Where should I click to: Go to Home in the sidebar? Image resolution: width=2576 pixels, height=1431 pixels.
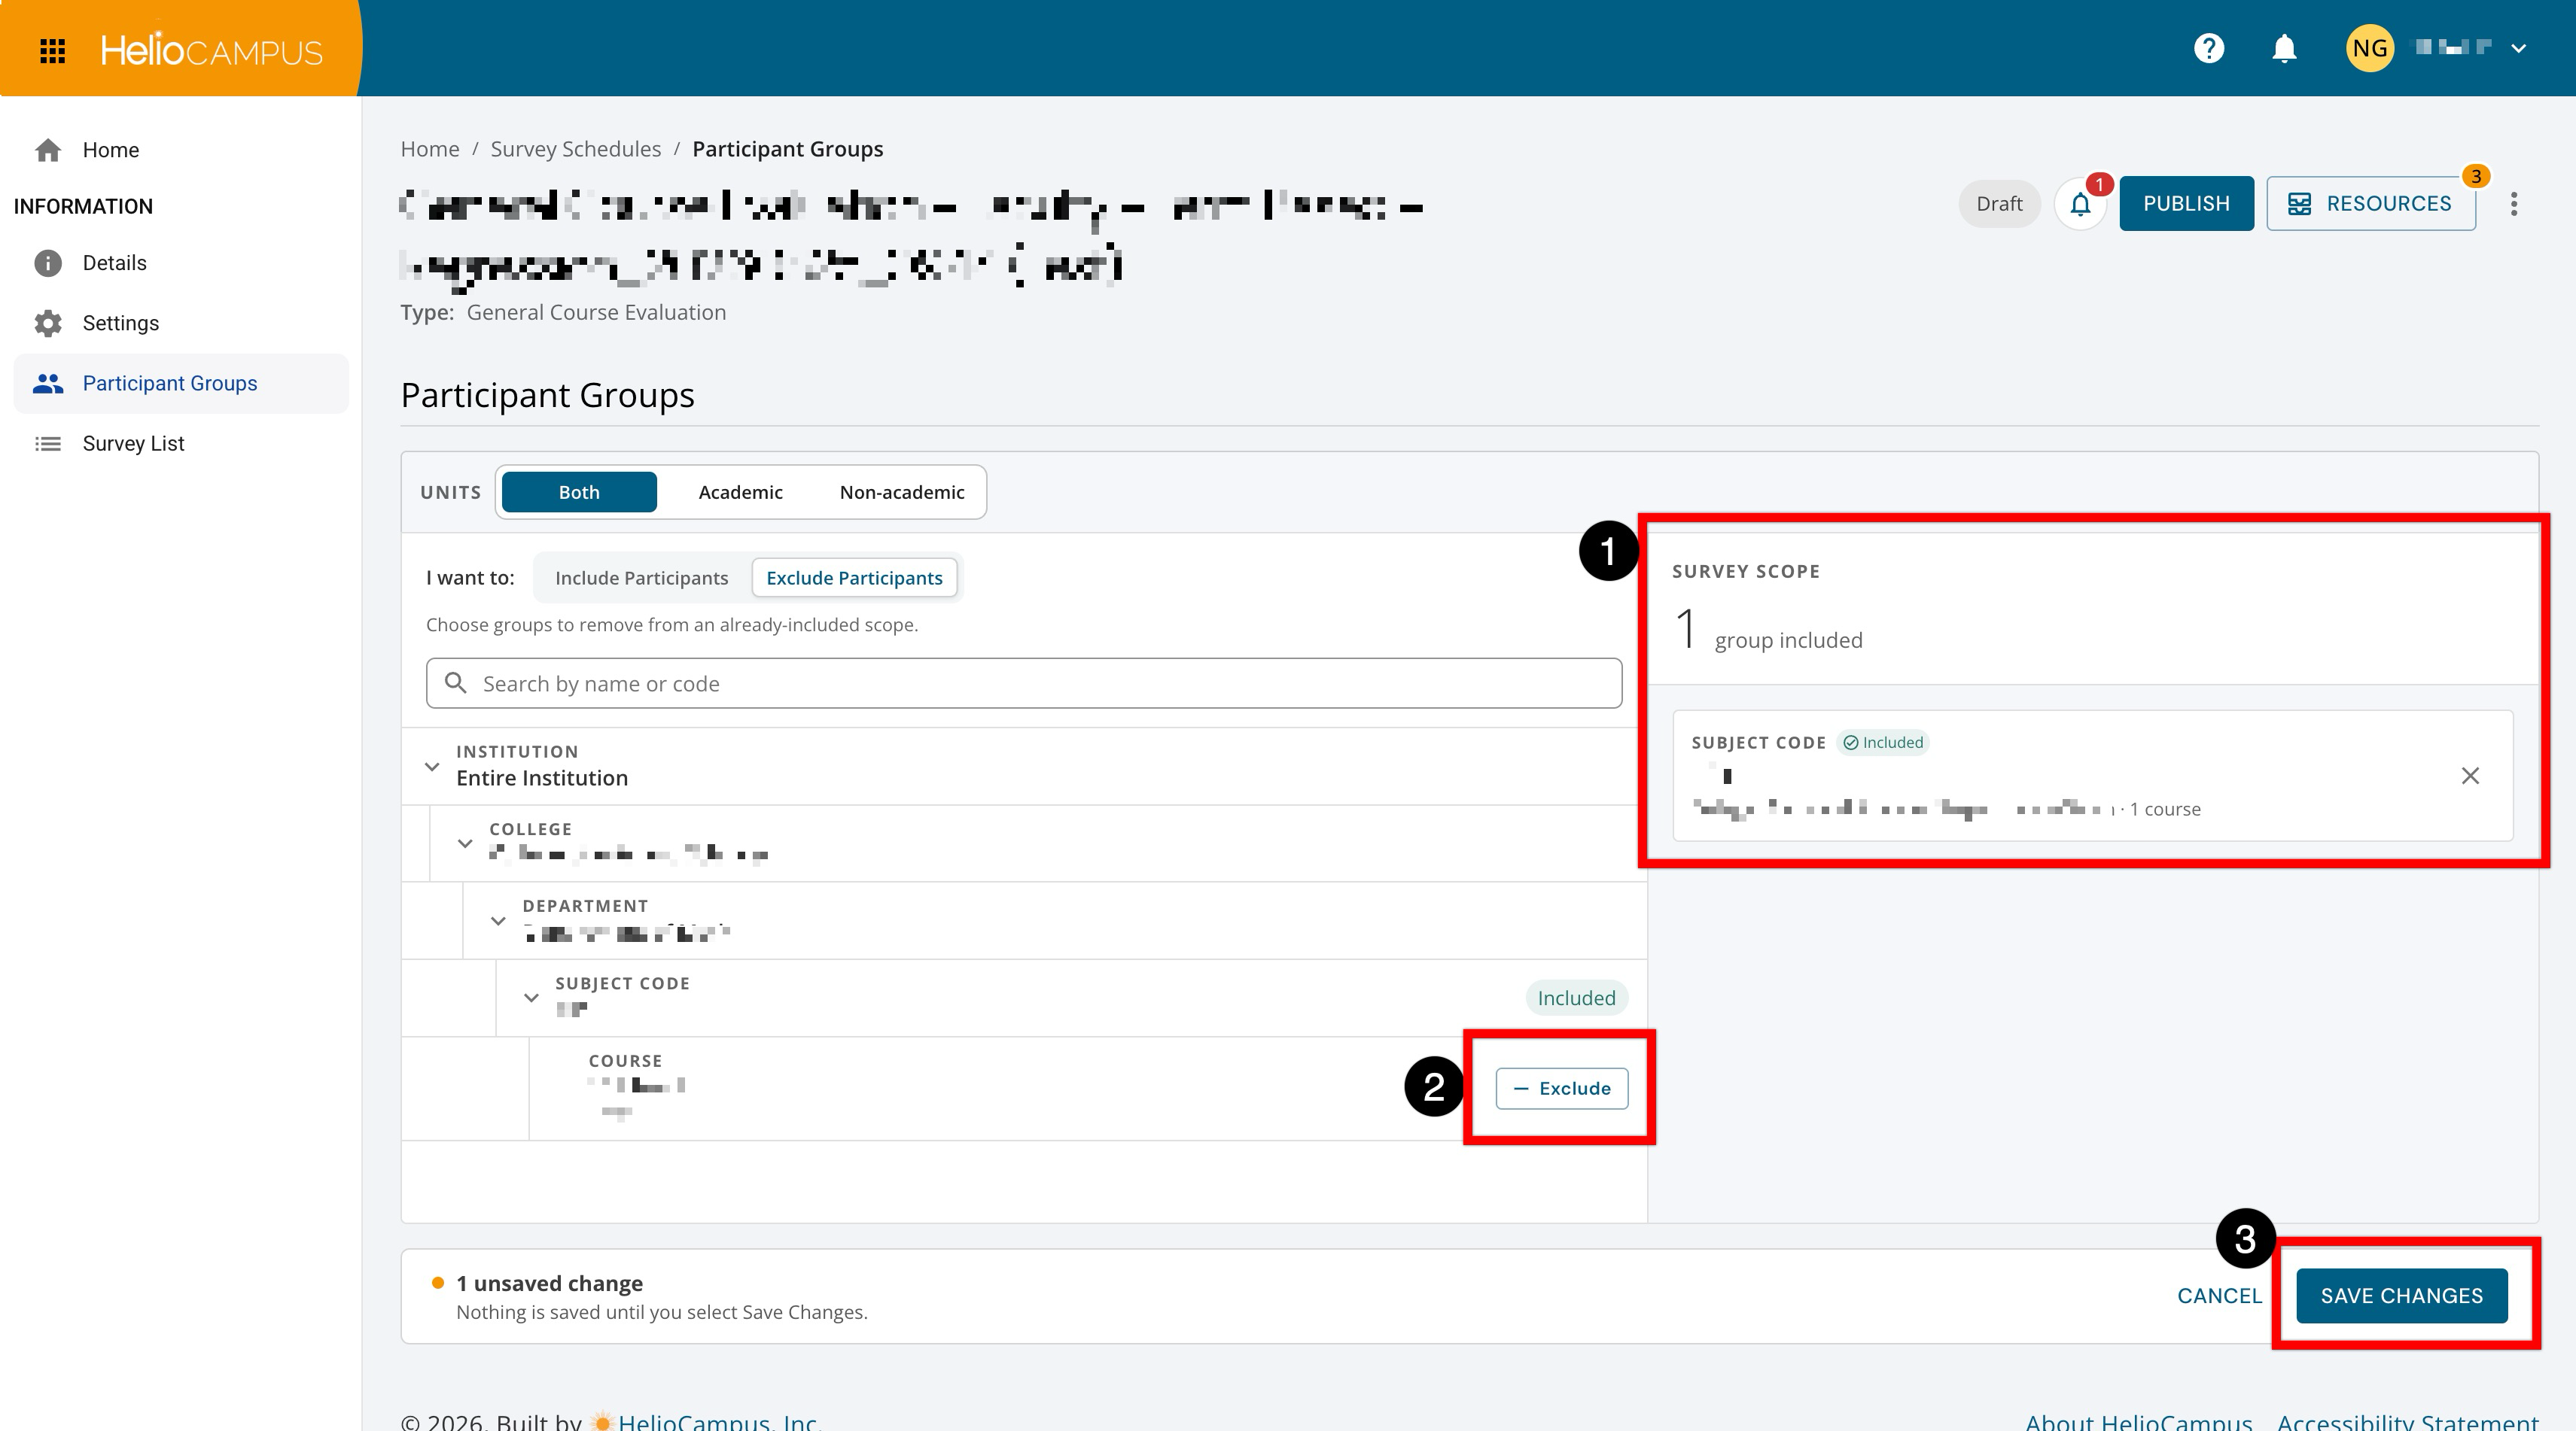pos(181,150)
